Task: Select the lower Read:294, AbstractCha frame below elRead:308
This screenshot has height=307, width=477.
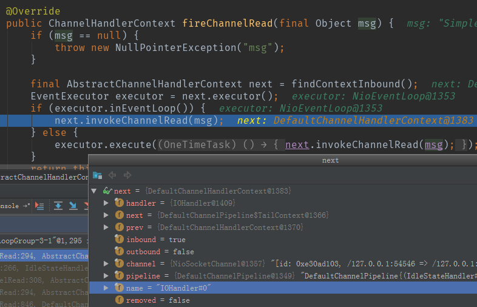Action: click(x=44, y=292)
